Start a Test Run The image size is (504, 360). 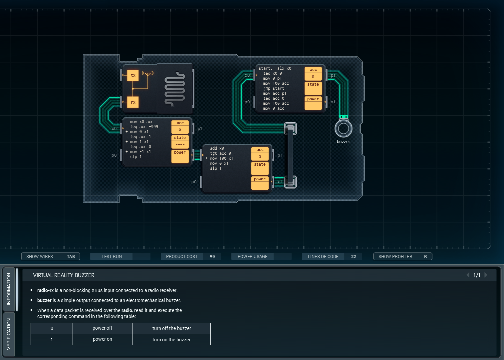tap(112, 256)
